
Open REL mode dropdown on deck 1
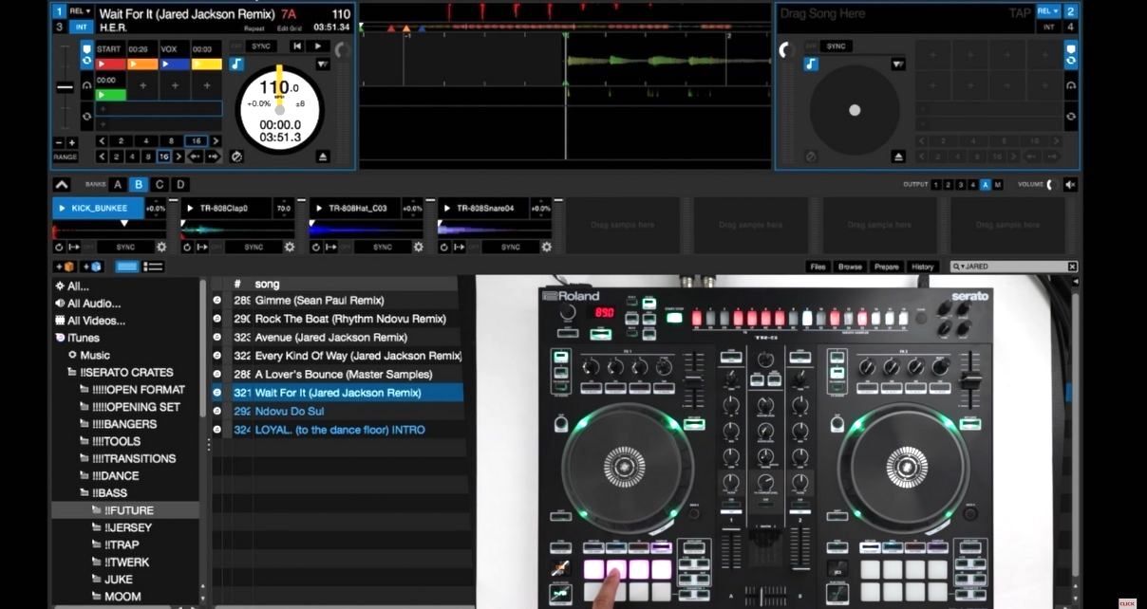tap(82, 11)
